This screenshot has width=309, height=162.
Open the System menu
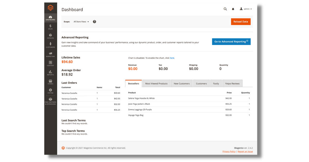click(x=50, y=91)
